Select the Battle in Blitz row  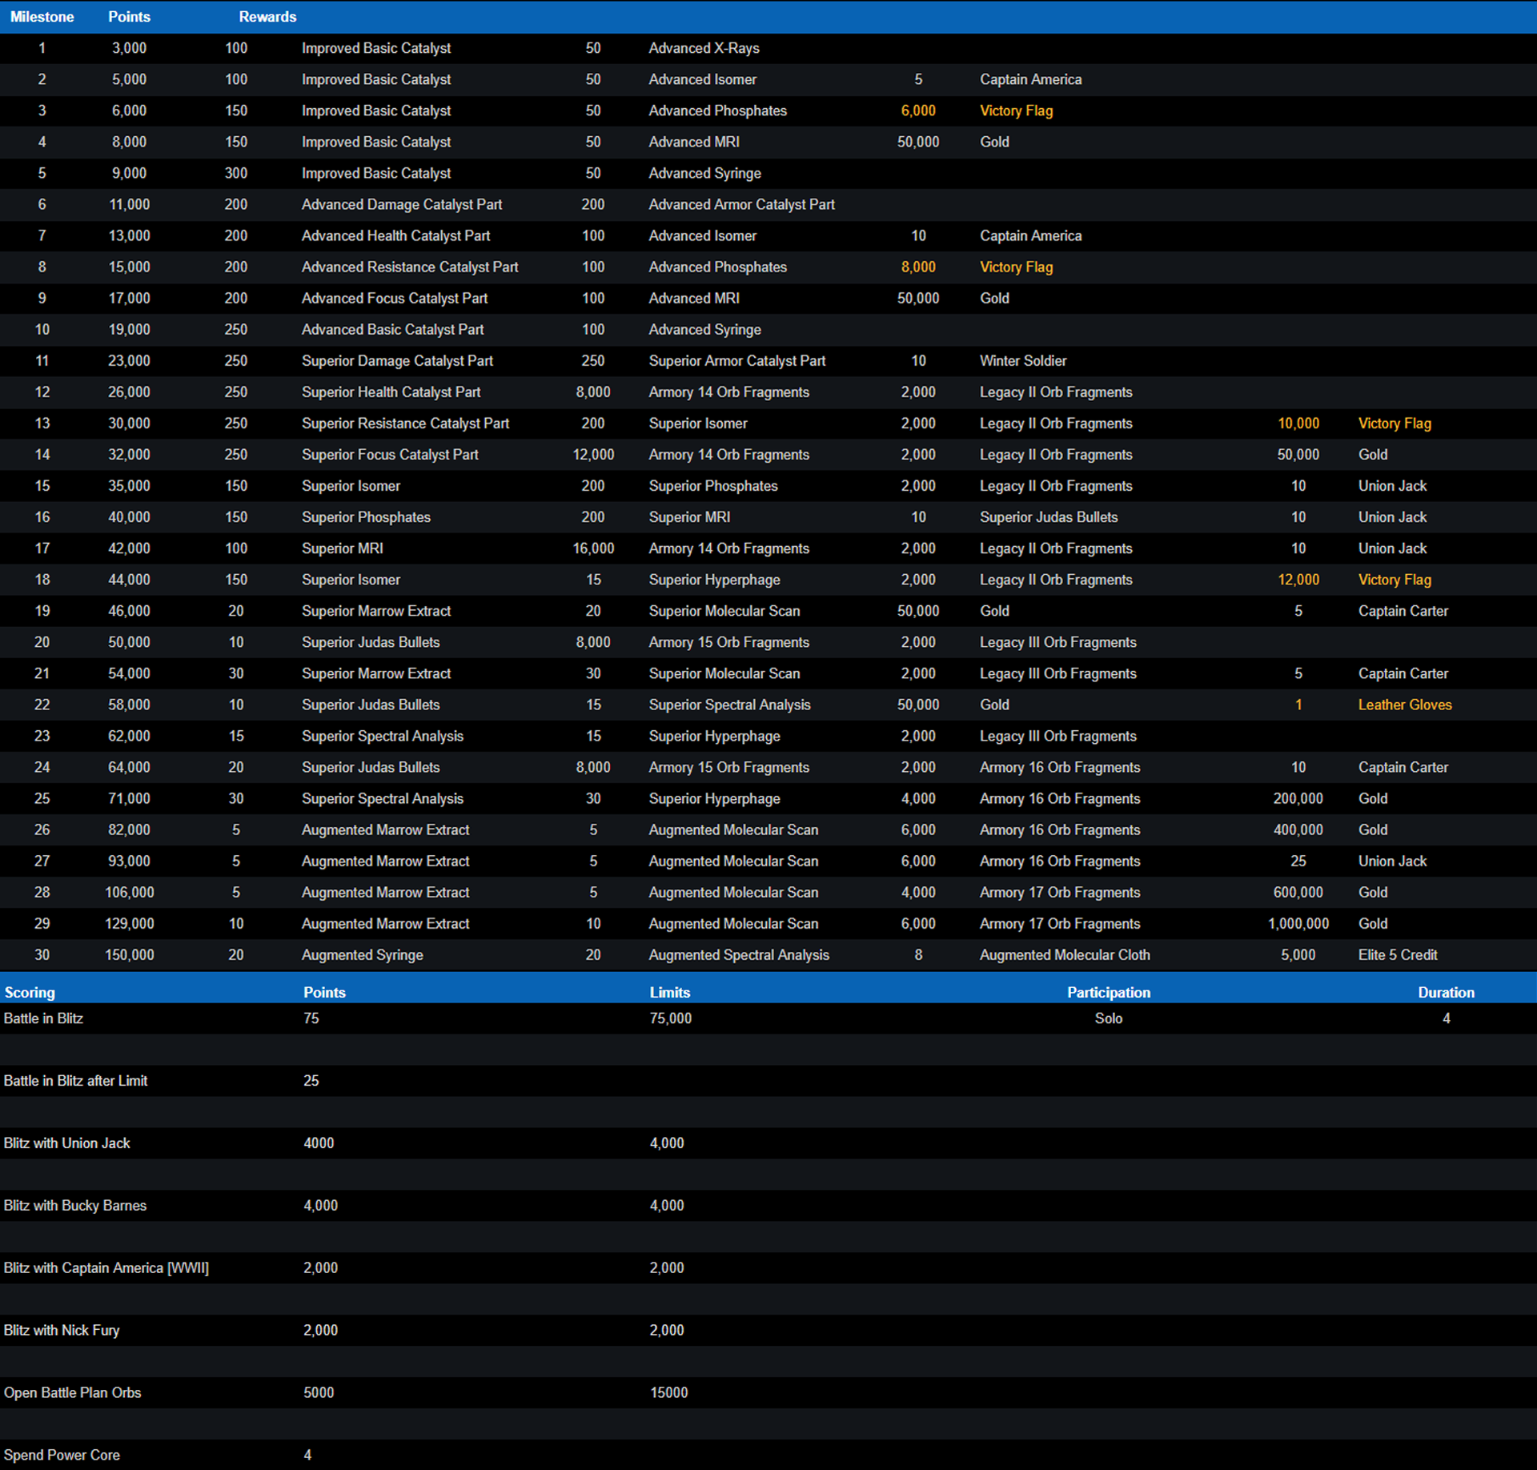click(x=43, y=1018)
